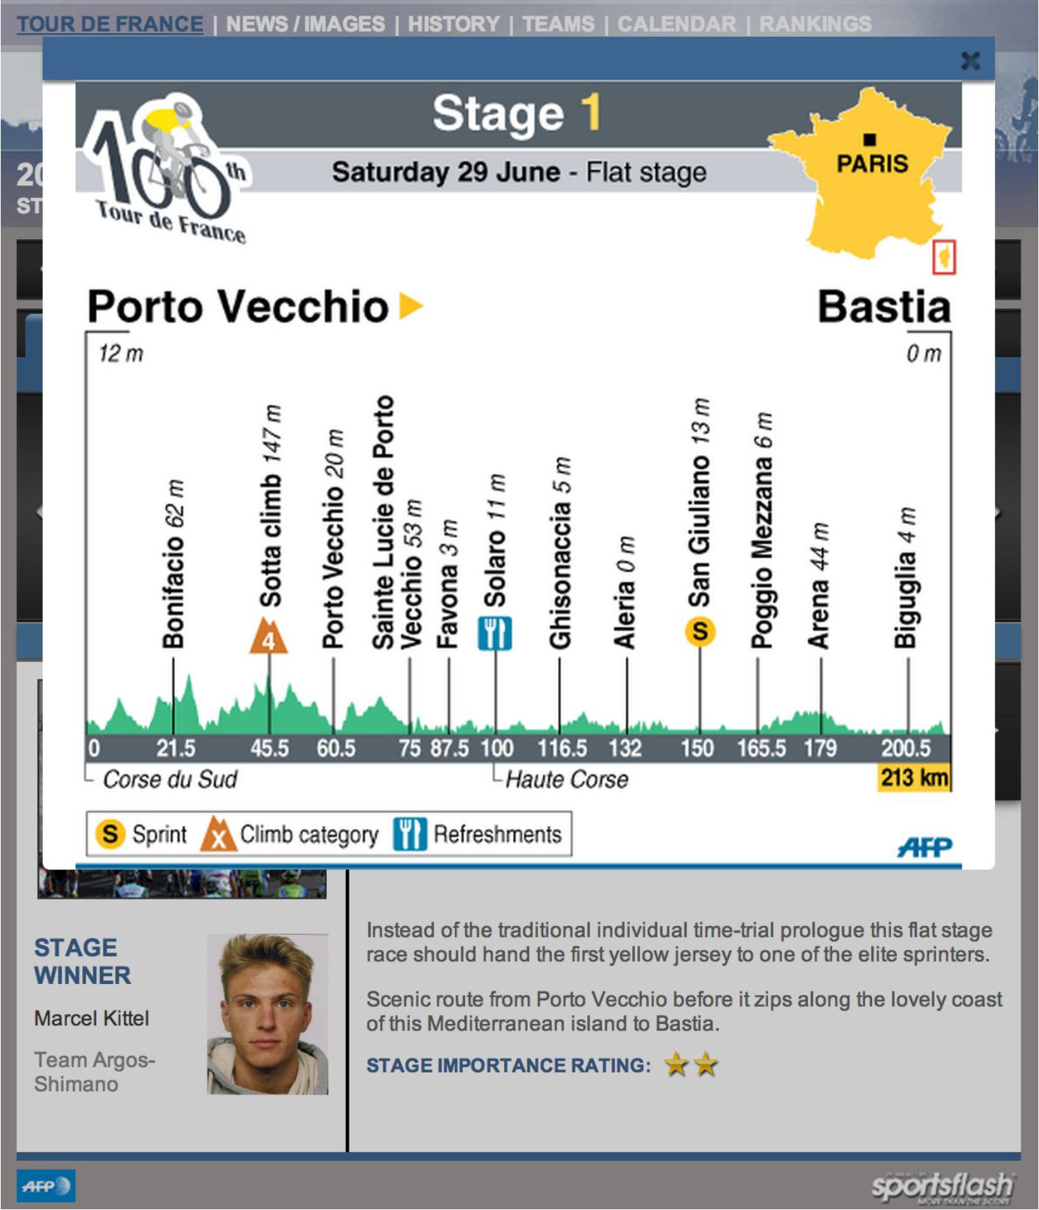
Task: Click the sportsflash logo
Action: [942, 1186]
